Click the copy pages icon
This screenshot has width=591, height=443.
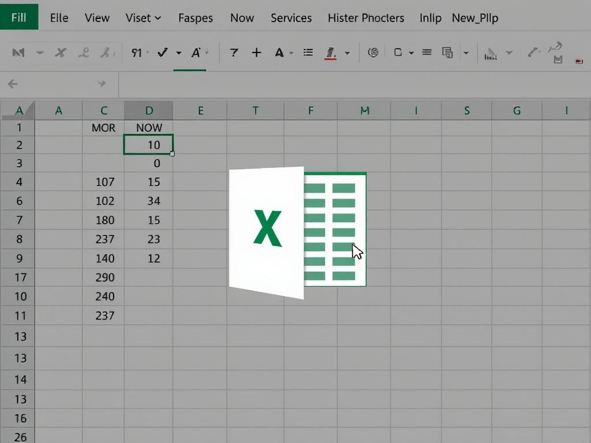pyautogui.click(x=447, y=52)
